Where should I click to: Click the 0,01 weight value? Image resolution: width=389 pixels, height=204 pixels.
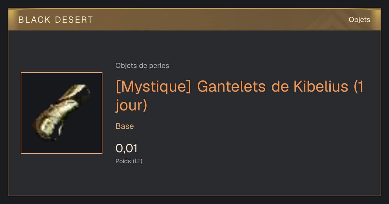126,148
